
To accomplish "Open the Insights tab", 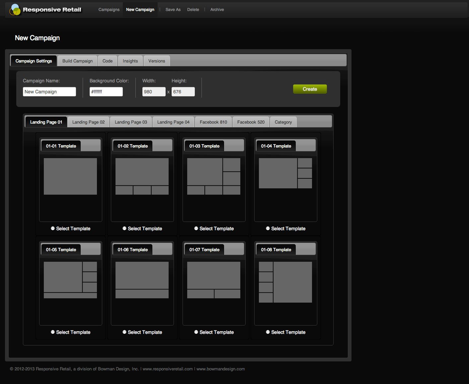I will [x=130, y=61].
